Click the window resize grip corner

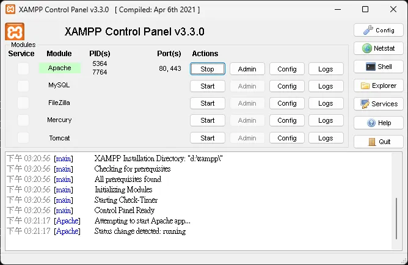pos(404,261)
